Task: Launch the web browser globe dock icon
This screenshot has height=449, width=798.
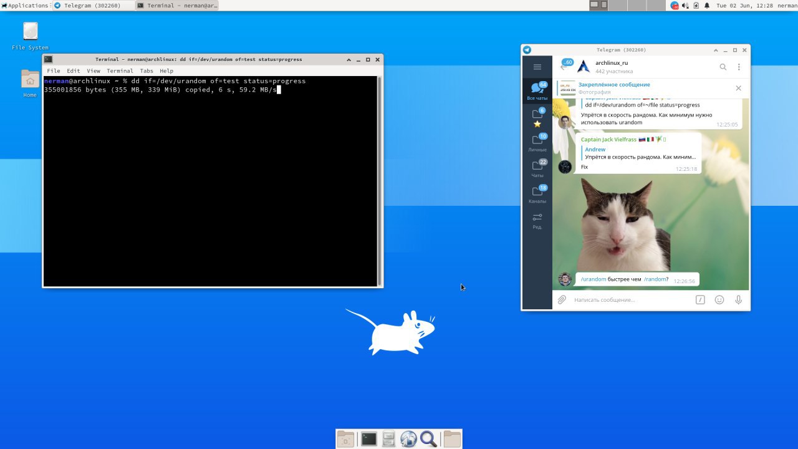Action: pos(408,439)
